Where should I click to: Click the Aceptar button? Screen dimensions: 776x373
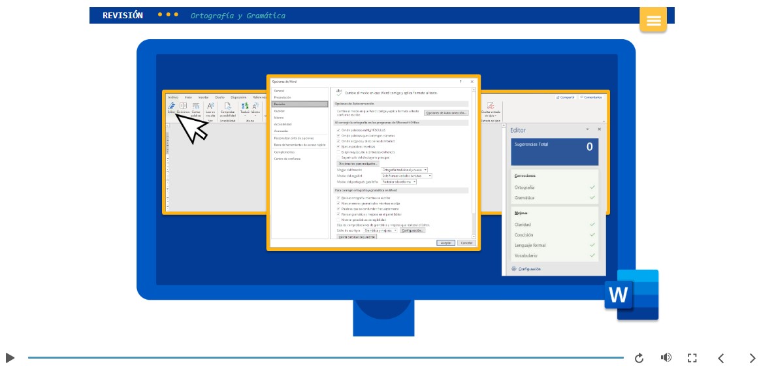pyautogui.click(x=446, y=242)
